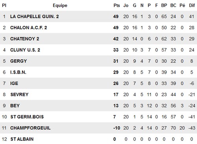The width and height of the screenshot is (197, 144).
Task: Open the I.S.B.N. team entry
Action: coord(18,72)
